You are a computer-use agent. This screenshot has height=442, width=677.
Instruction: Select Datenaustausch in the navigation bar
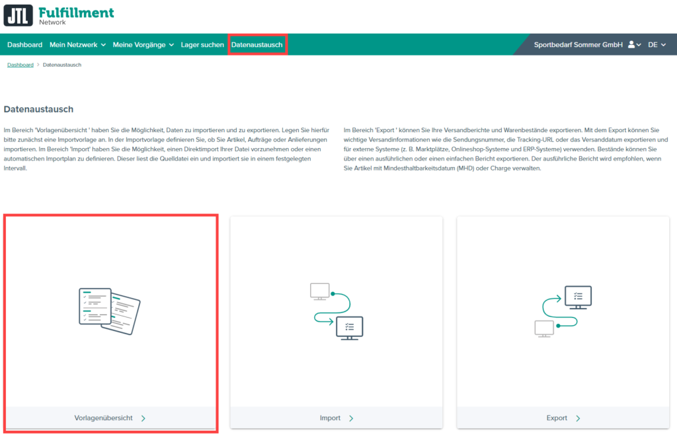point(257,45)
